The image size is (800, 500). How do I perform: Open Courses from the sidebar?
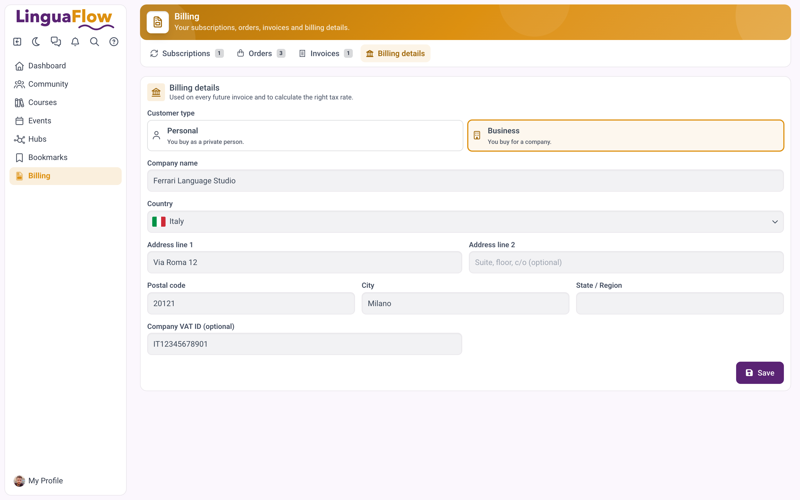point(66,102)
